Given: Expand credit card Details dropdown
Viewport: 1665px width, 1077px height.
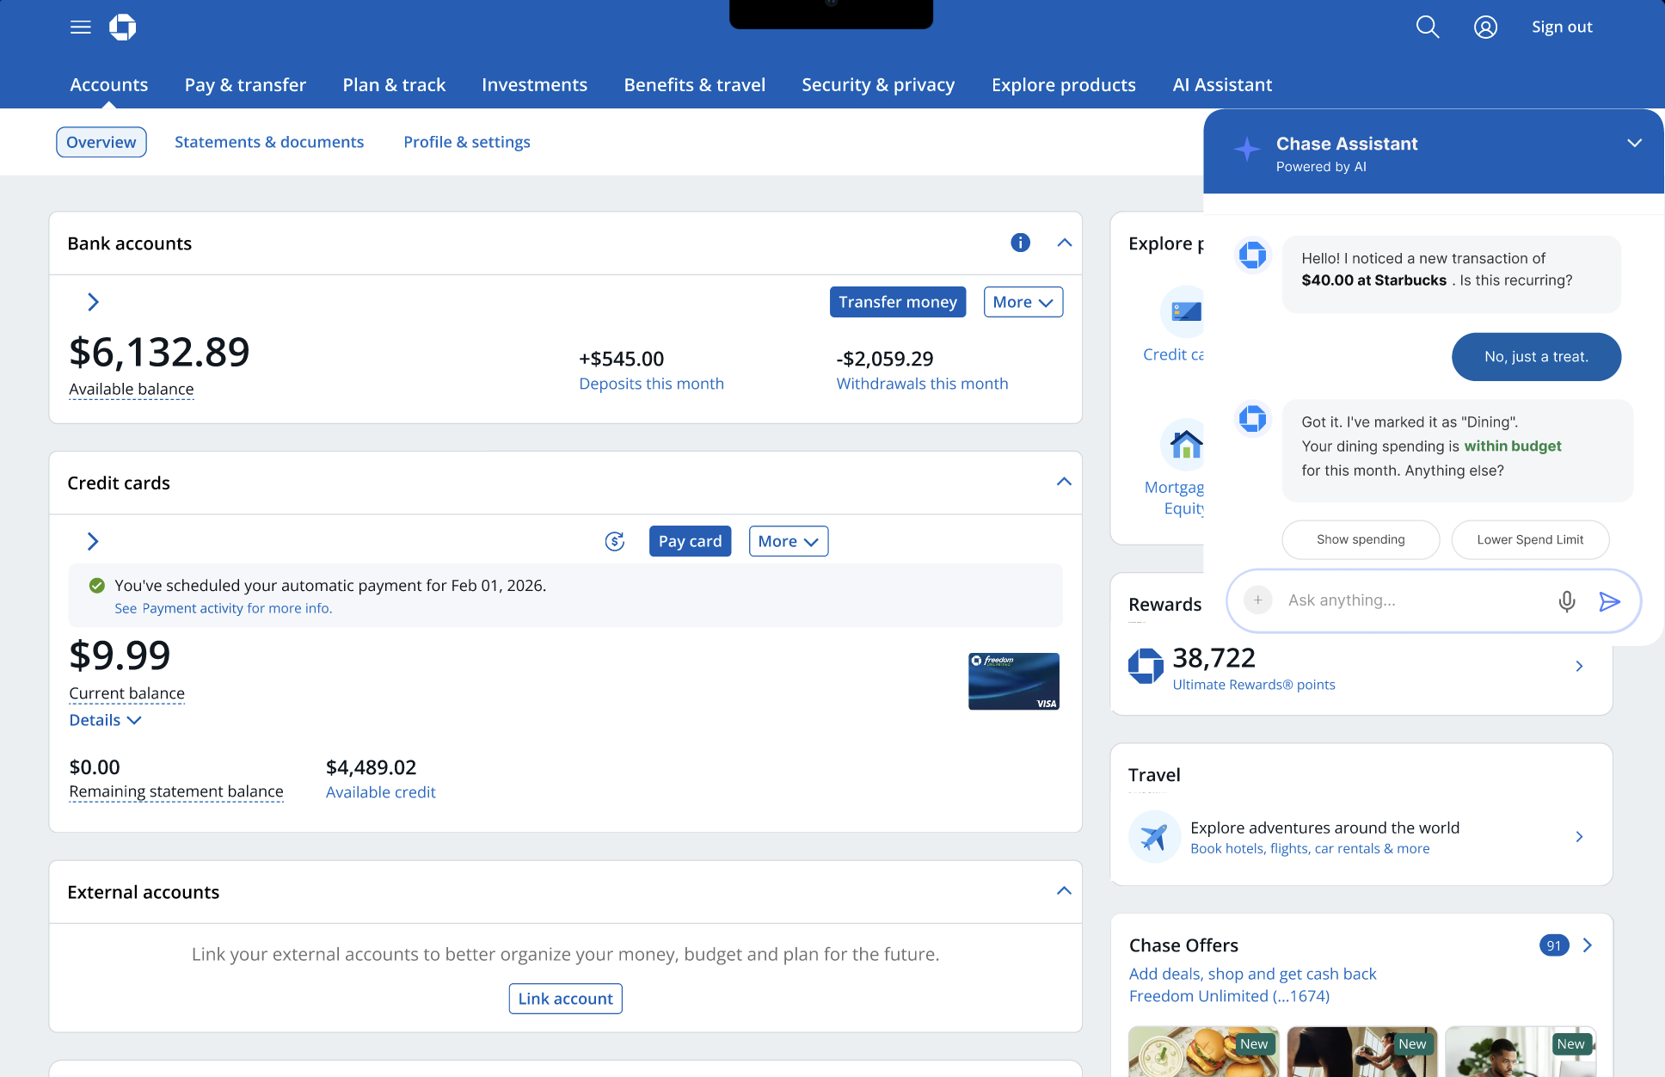Looking at the screenshot, I should (x=105, y=720).
